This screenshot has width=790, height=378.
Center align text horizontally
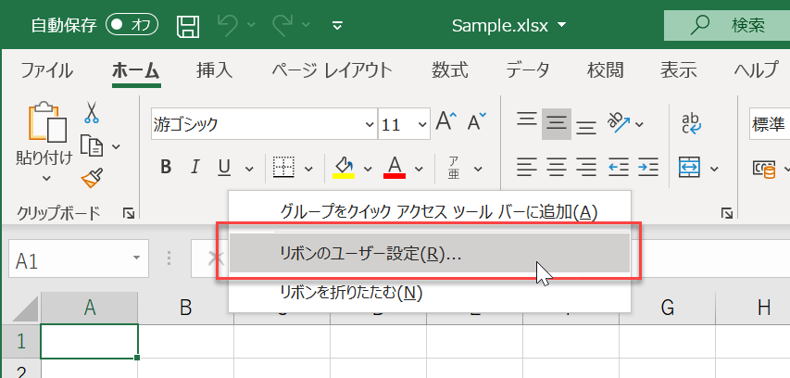pyautogui.click(x=557, y=168)
